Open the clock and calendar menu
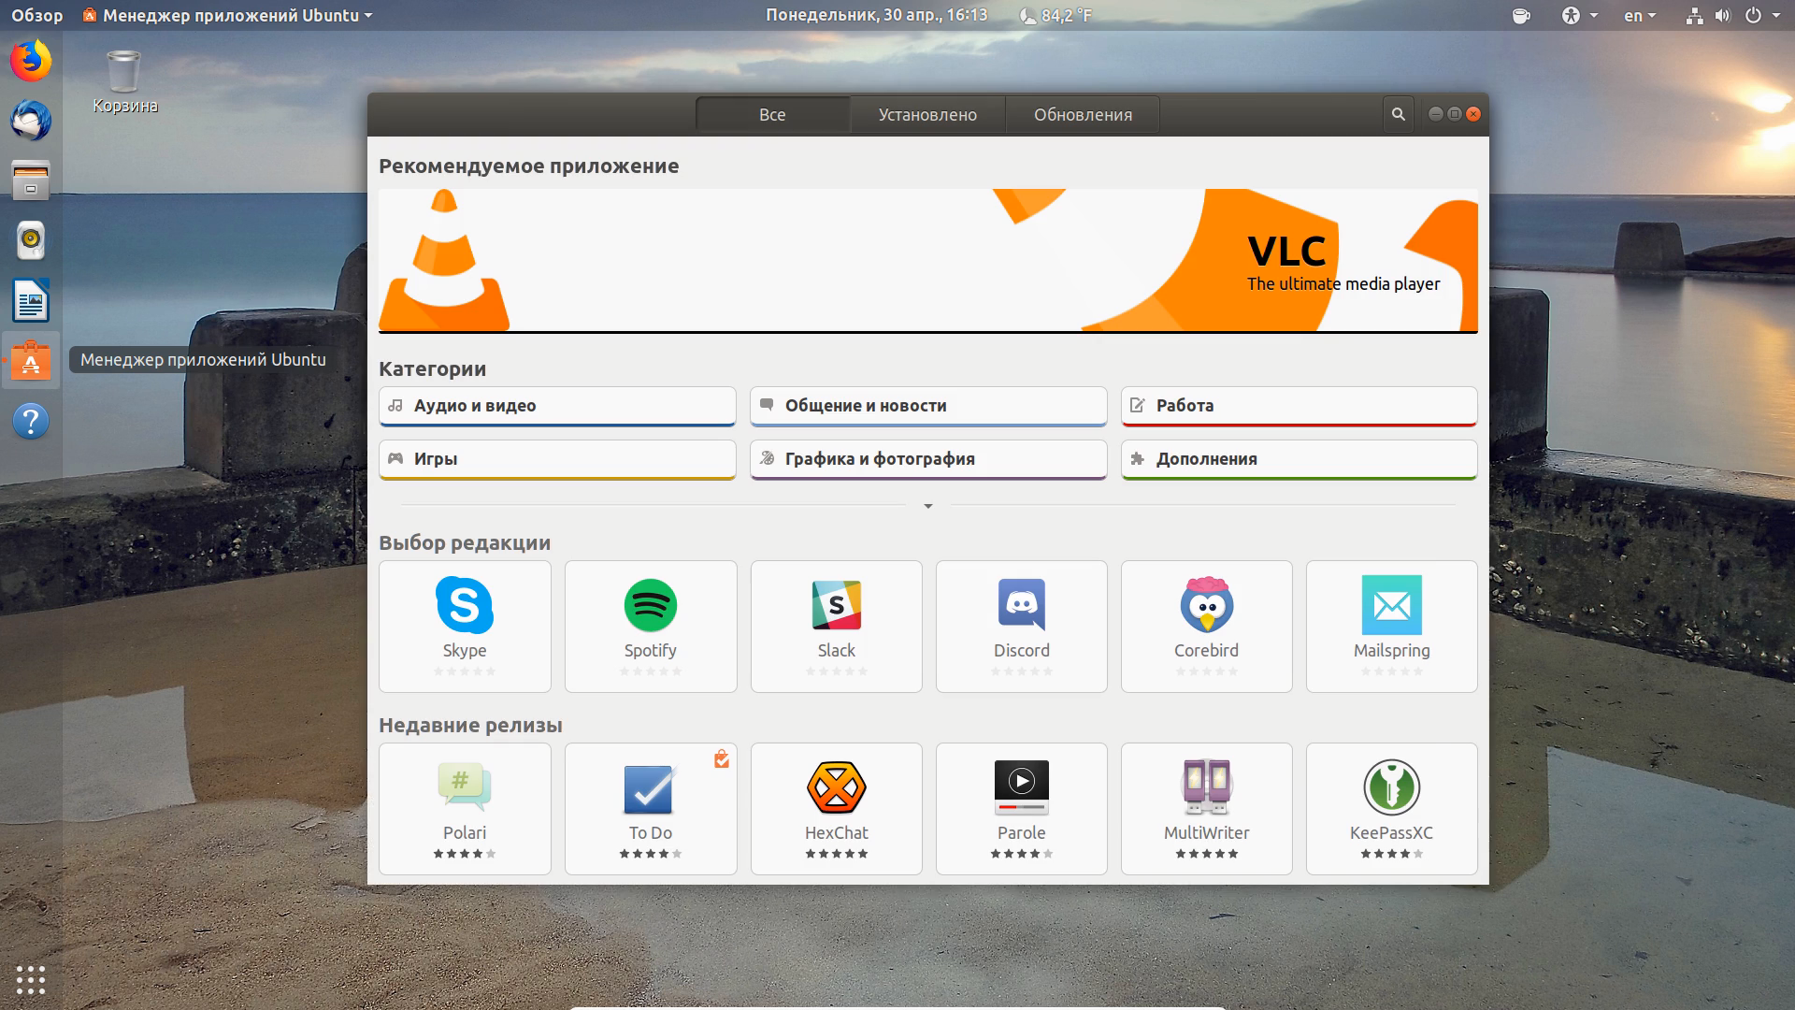 tap(876, 15)
